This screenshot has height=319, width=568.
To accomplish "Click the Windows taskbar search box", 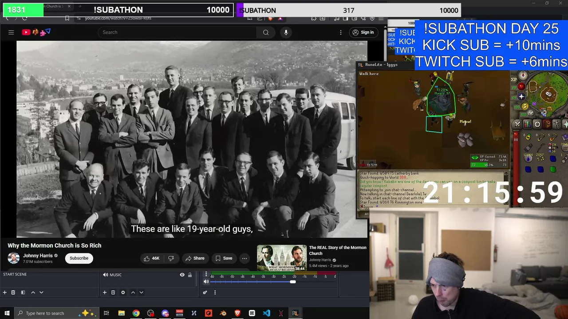I will tap(57, 313).
